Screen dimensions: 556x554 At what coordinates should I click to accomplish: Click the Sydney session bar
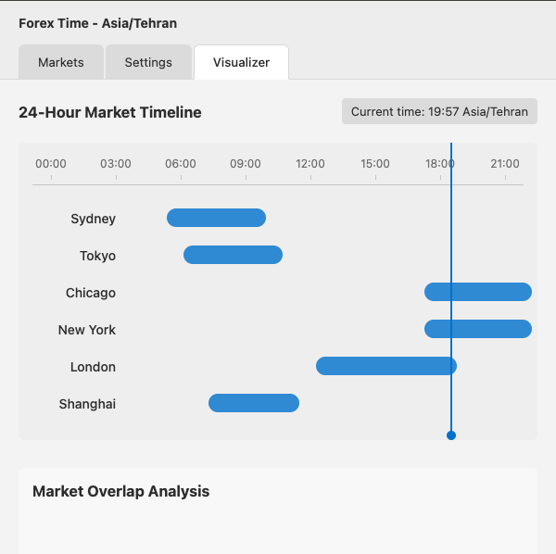pyautogui.click(x=216, y=218)
